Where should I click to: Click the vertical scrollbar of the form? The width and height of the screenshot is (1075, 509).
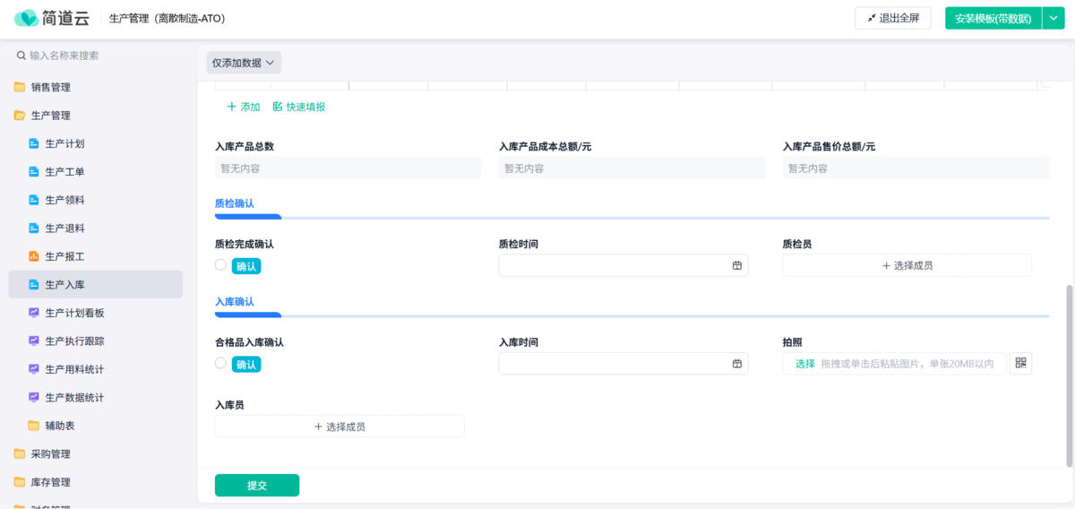(x=1069, y=375)
